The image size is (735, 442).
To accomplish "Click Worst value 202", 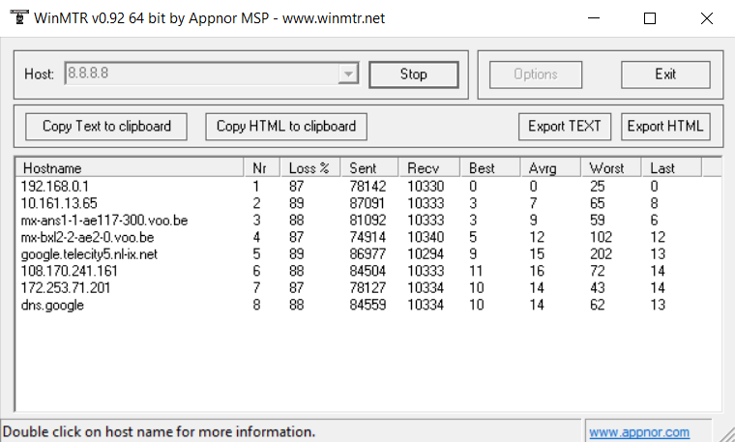I will coord(601,254).
